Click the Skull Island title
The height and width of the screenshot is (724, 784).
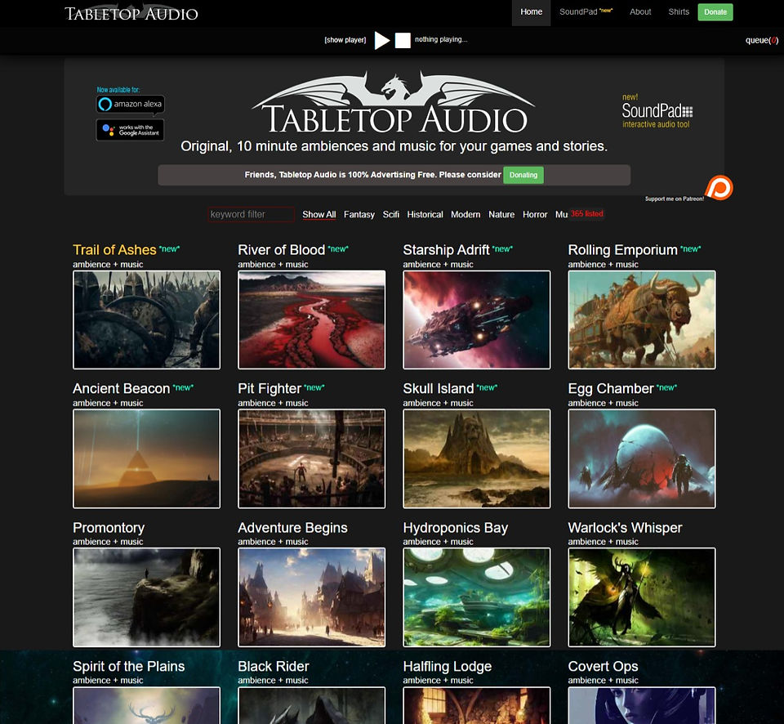(438, 389)
